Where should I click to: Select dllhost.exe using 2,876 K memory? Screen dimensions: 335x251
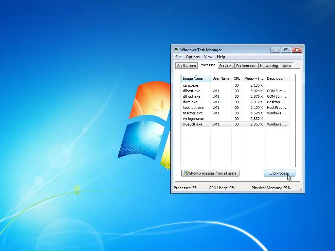pos(235,96)
